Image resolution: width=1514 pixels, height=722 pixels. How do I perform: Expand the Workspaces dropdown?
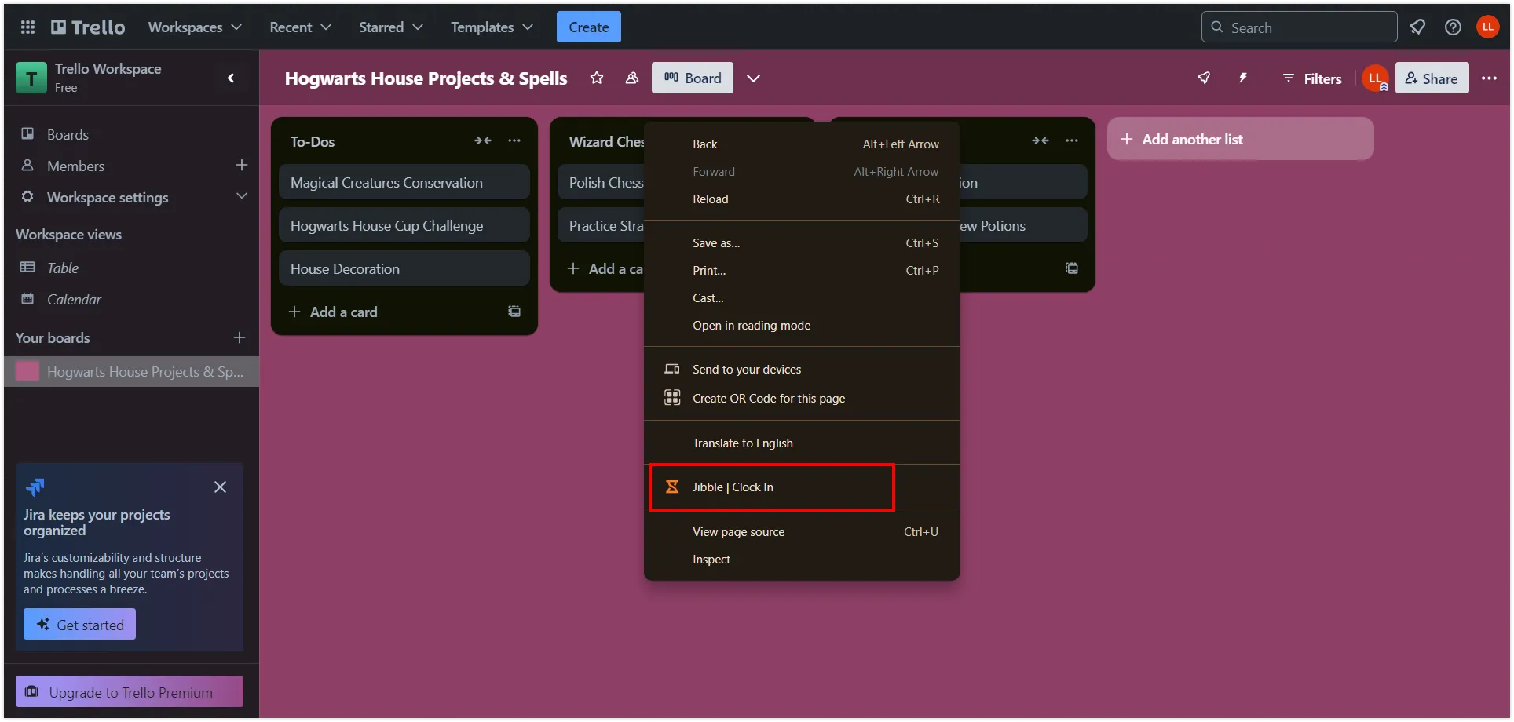tap(195, 27)
